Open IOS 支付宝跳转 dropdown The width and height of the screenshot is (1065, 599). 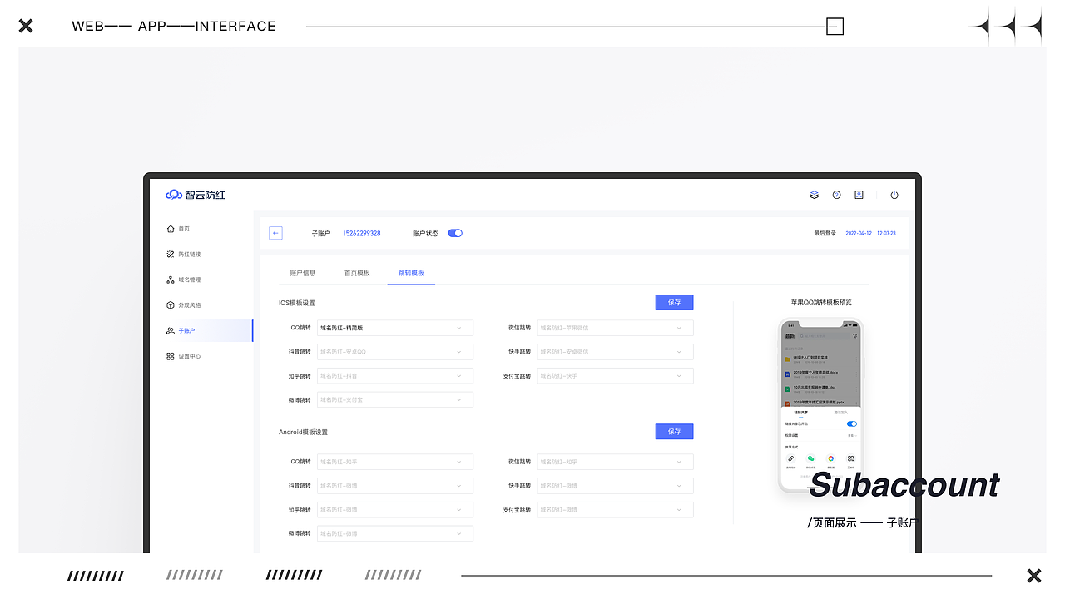tap(615, 376)
